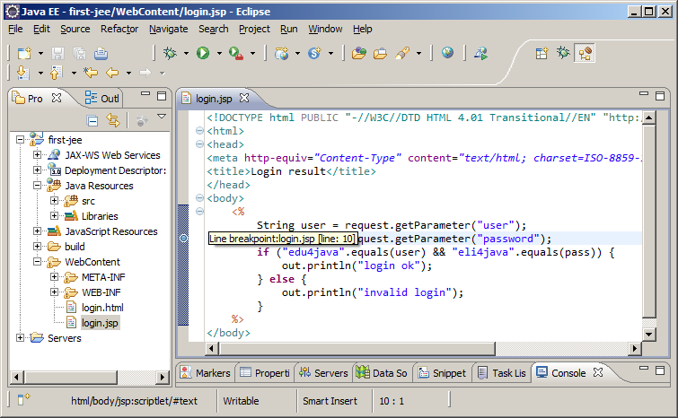The height and width of the screenshot is (418, 678).
Task: Toggle Link with Editor in Project Explorer
Action: [x=113, y=120]
